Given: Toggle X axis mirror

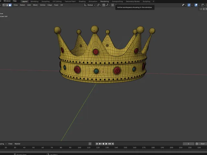Looking at the screenshot, I should pyautogui.click(x=204, y=9).
